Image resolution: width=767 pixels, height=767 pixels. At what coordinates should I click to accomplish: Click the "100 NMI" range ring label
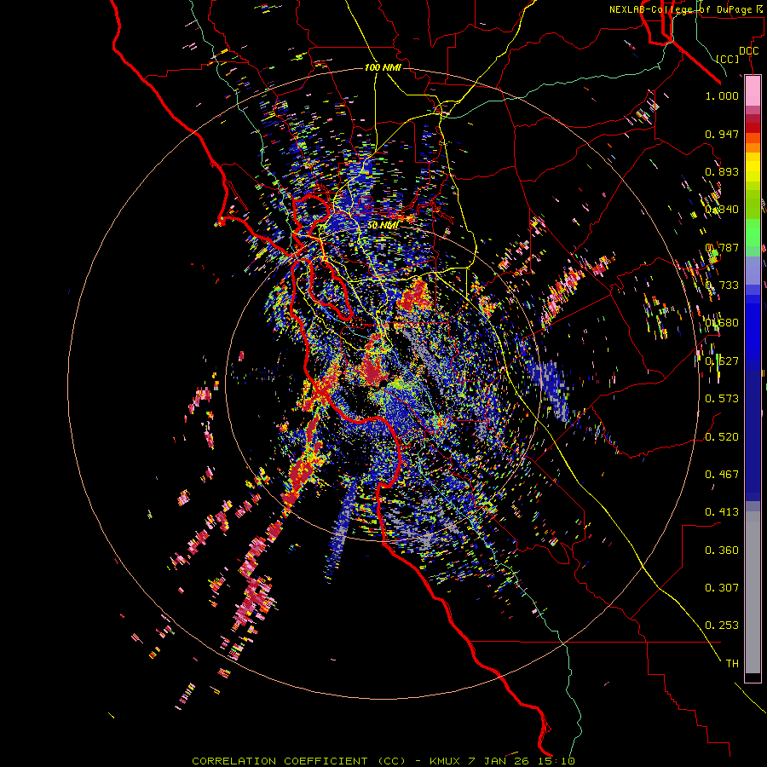coord(383,67)
